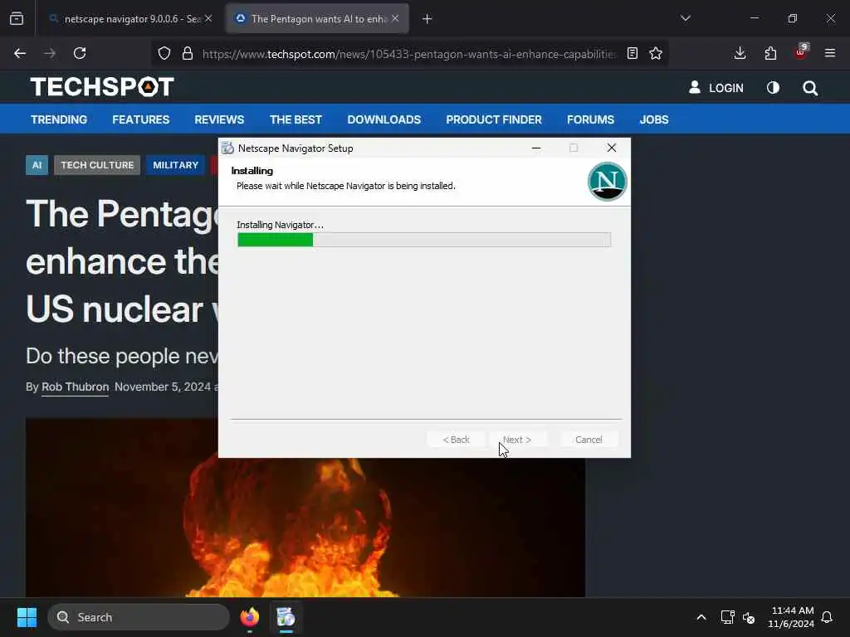Open the clock and date flyout
Viewport: 850px width, 637px height.
coord(791,617)
